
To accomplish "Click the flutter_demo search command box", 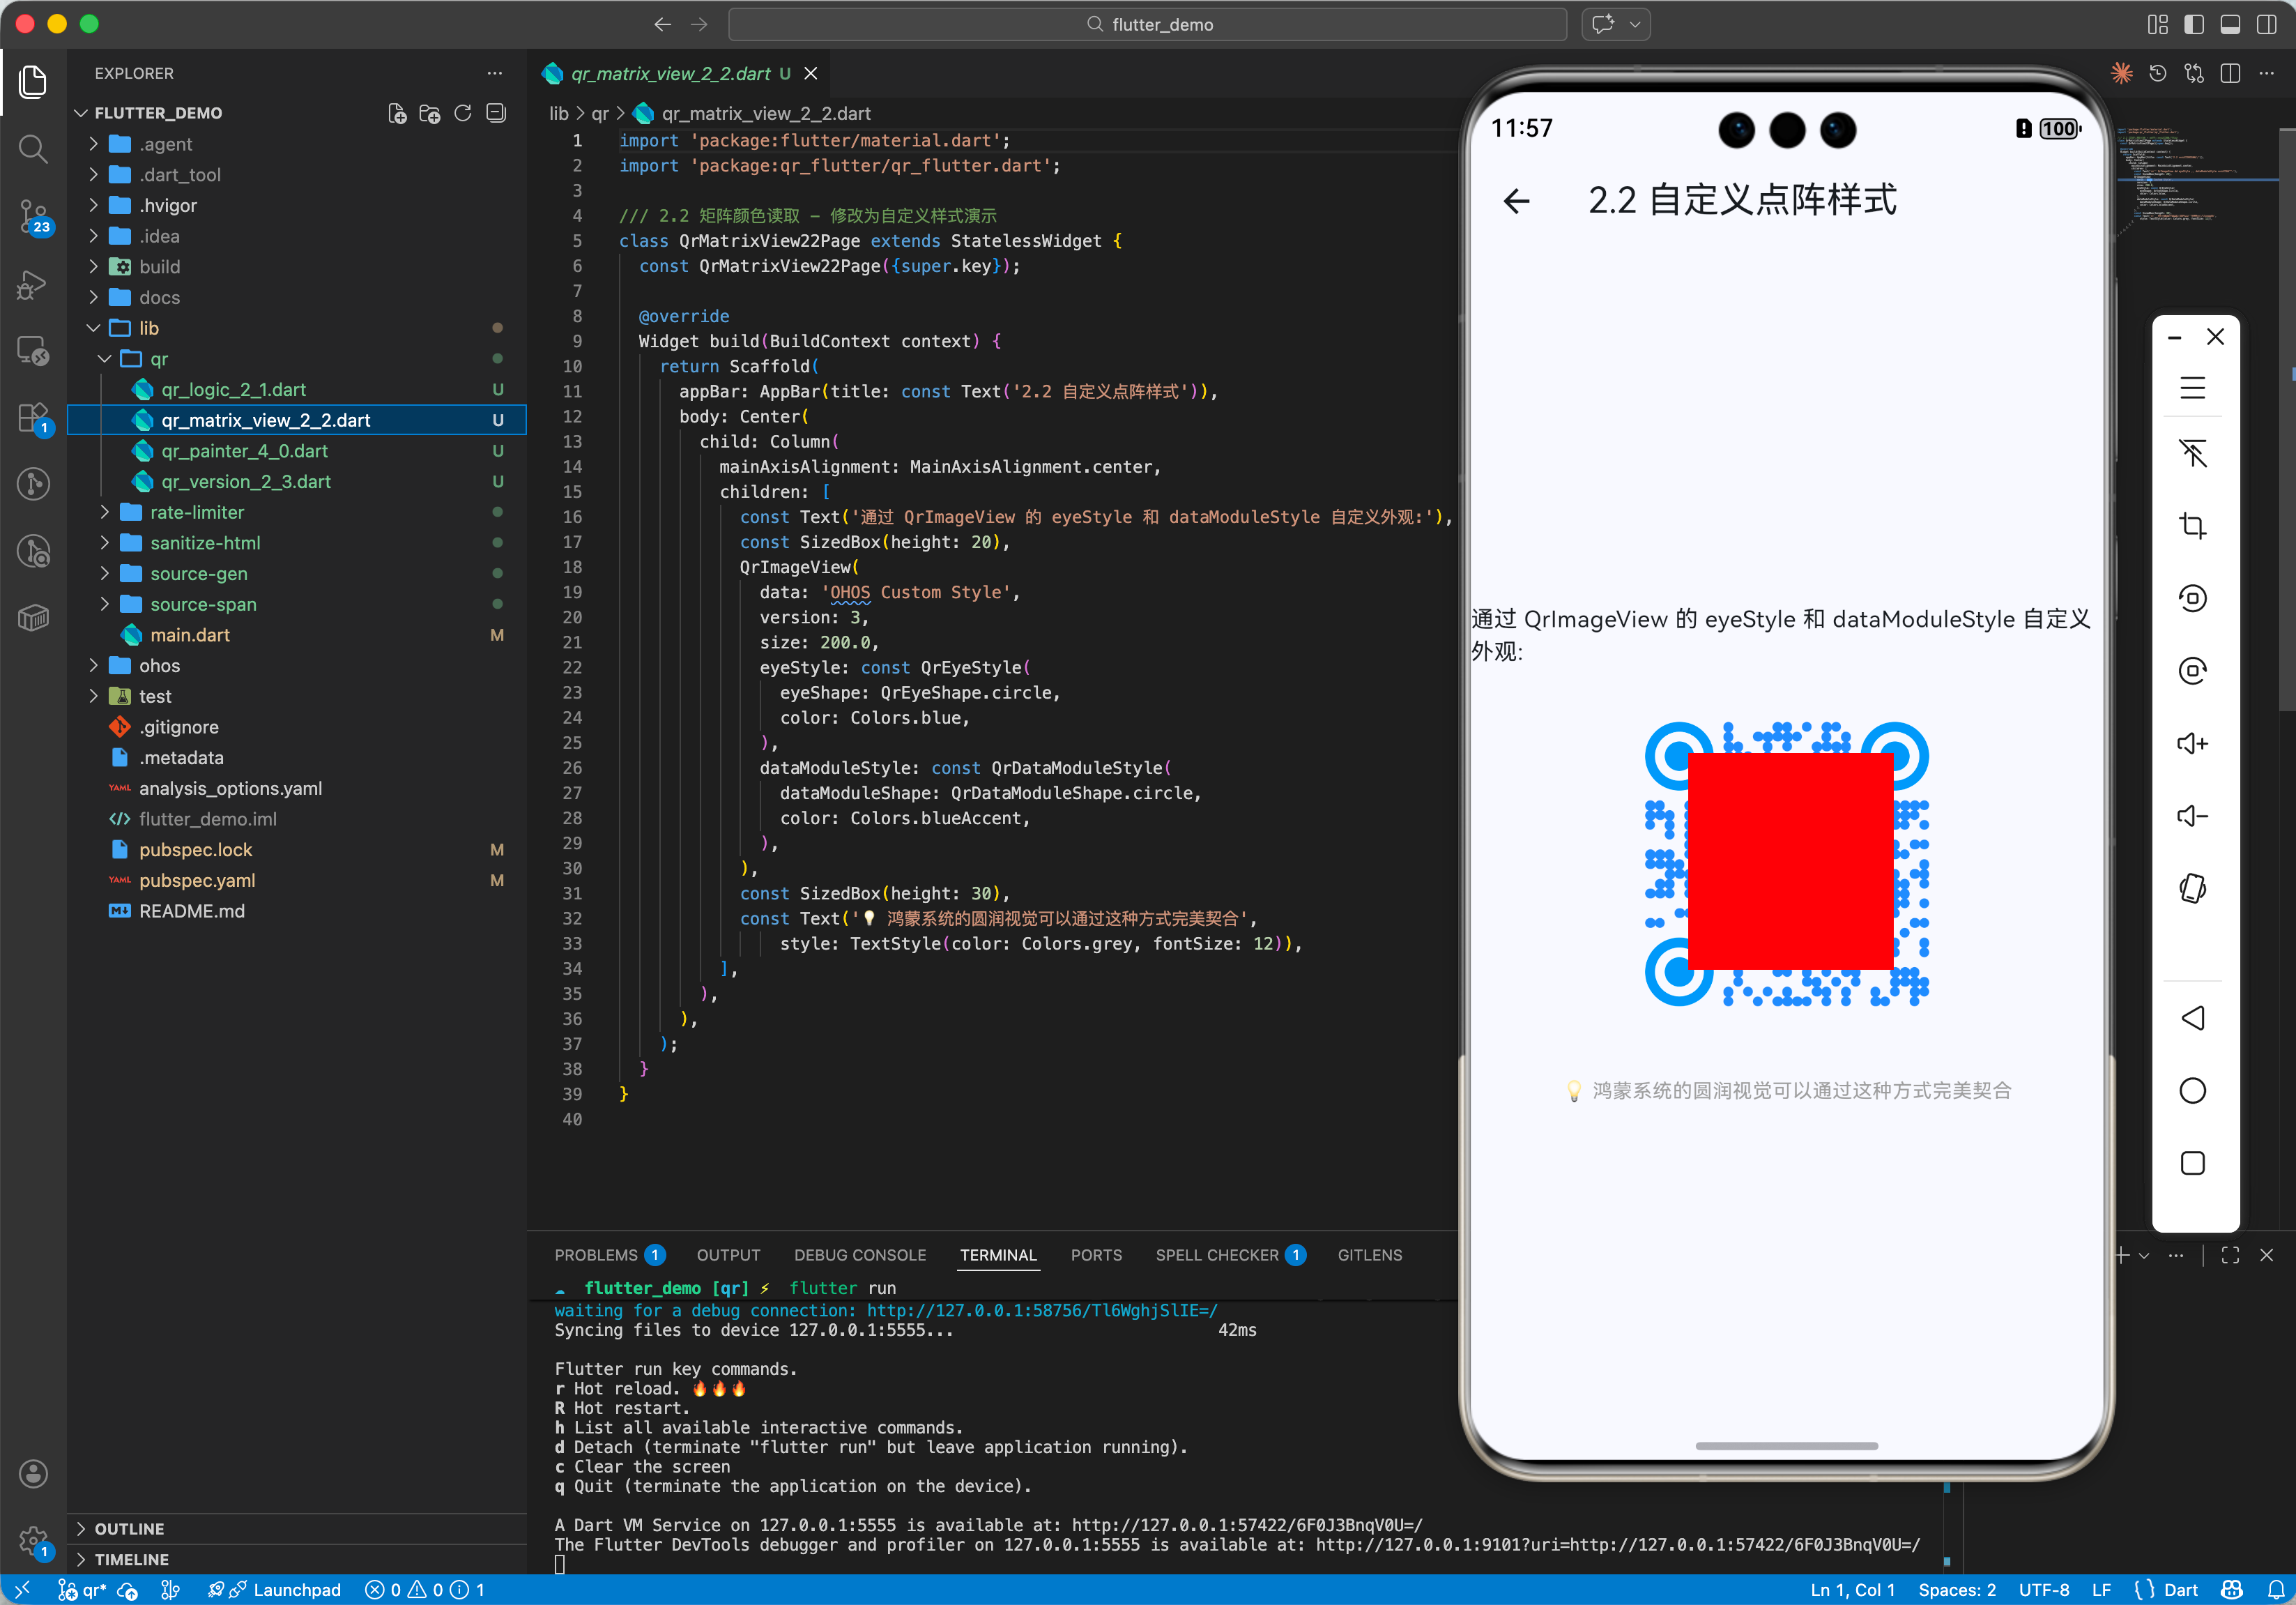I will (1147, 24).
